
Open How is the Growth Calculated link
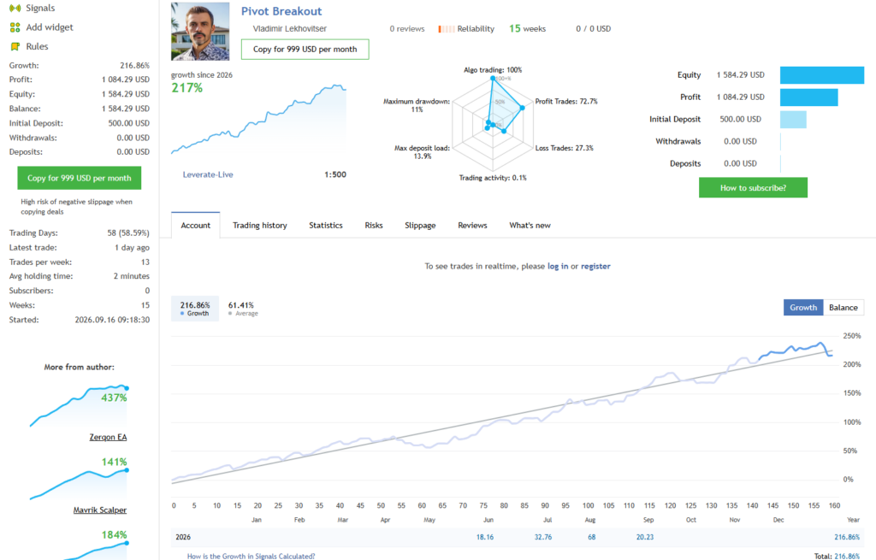[251, 556]
